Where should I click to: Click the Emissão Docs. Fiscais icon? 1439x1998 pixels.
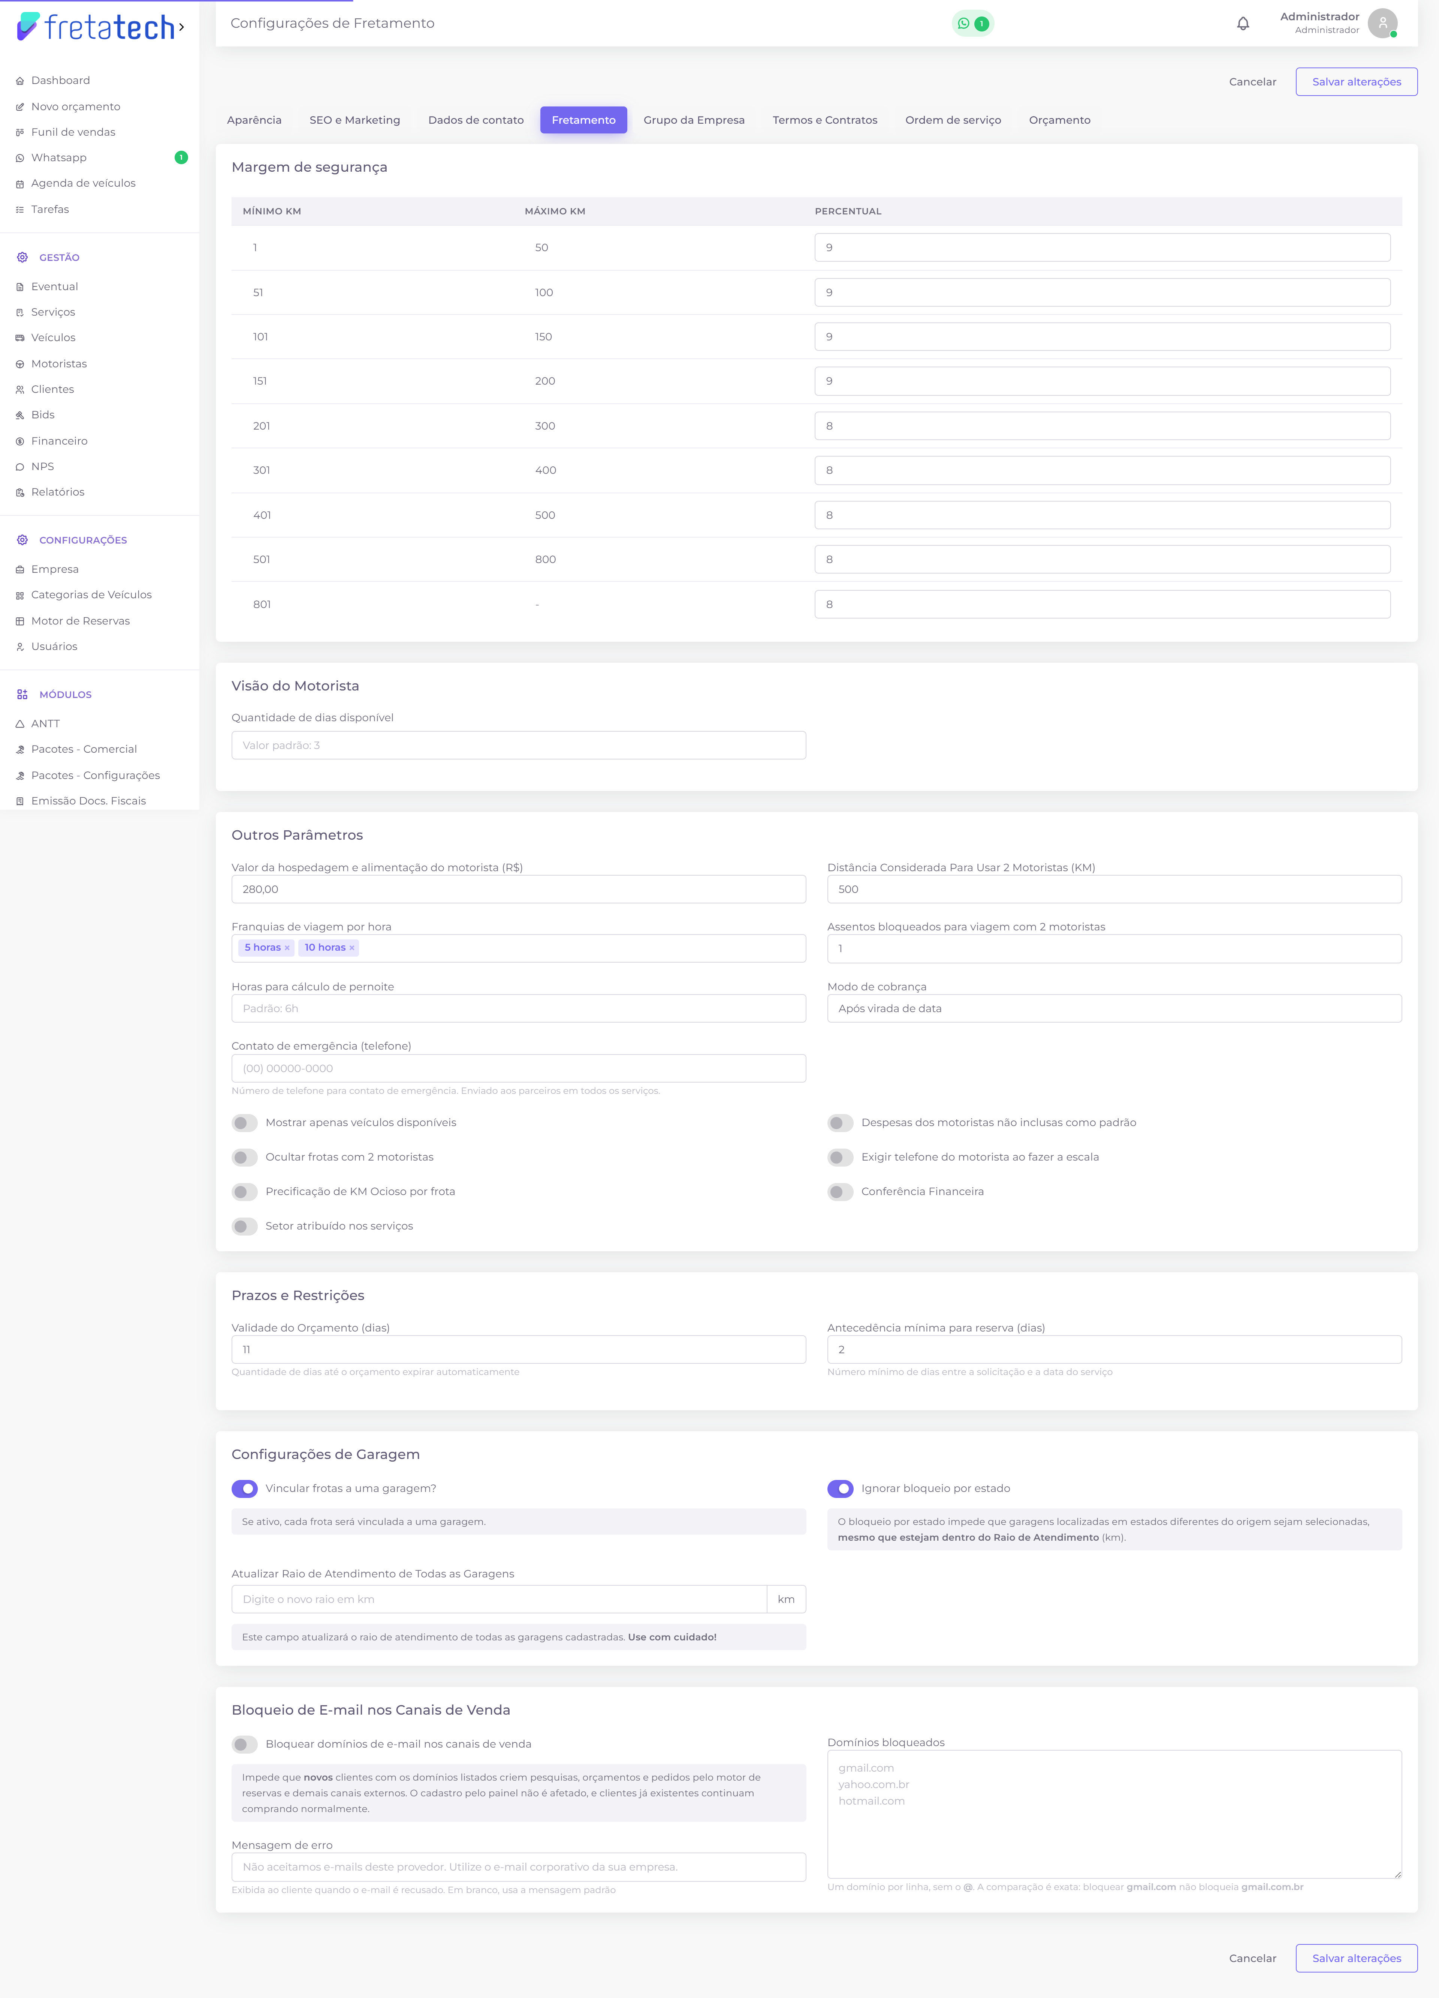pos(20,802)
